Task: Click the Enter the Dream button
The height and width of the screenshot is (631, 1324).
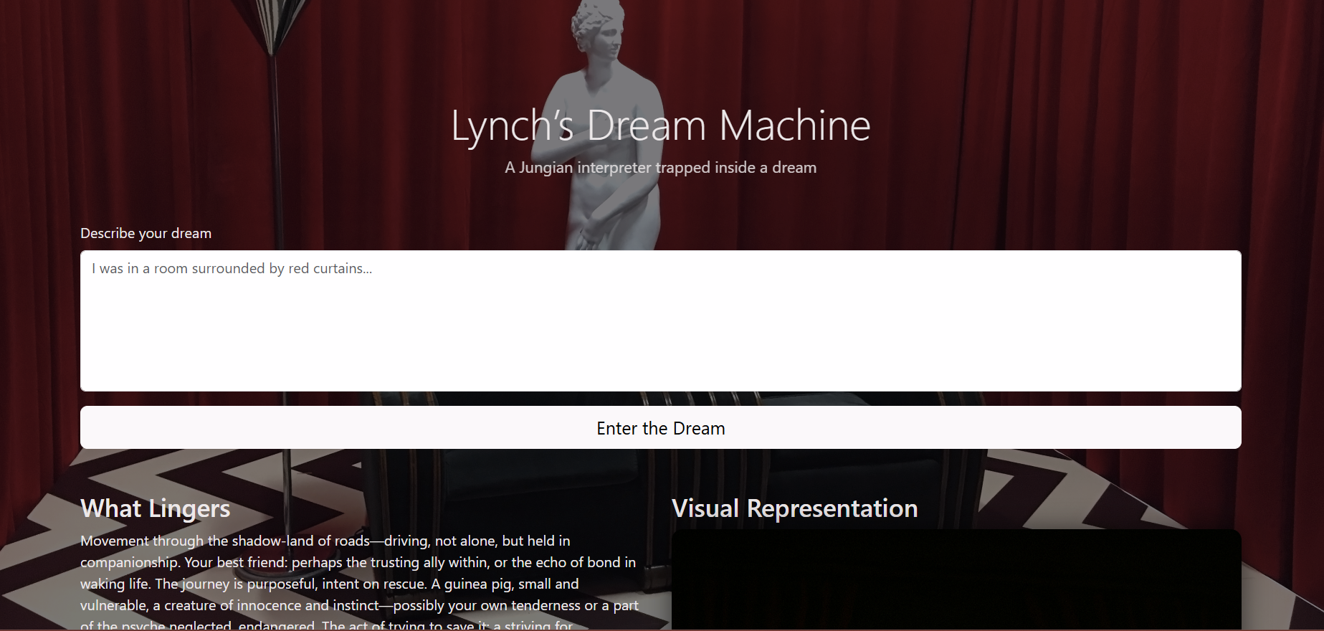Action: [x=660, y=428]
